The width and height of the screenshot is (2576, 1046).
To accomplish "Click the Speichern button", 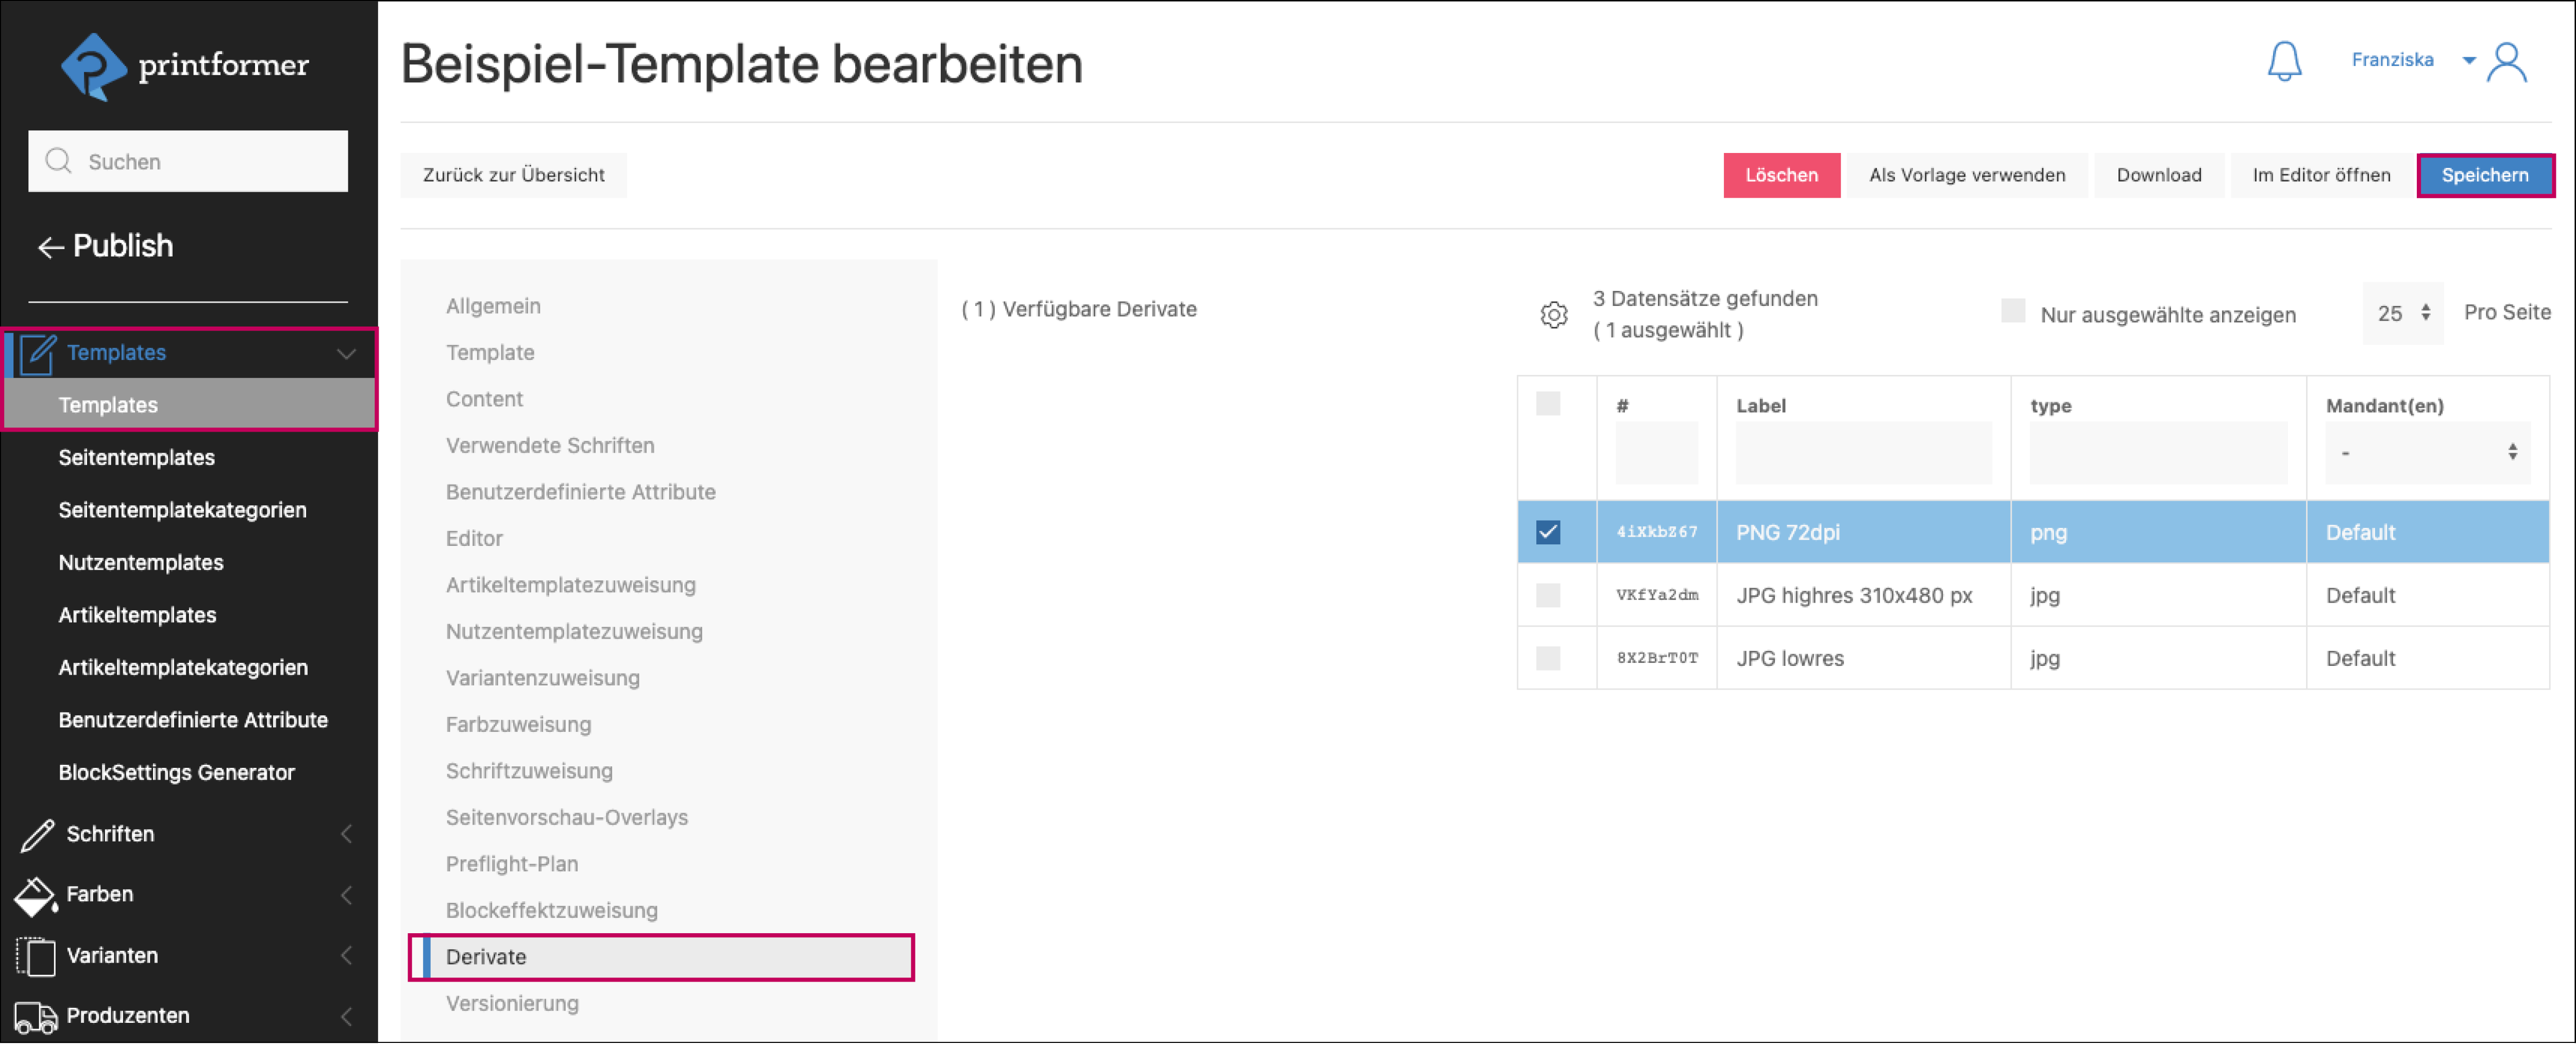I will pyautogui.click(x=2486, y=175).
